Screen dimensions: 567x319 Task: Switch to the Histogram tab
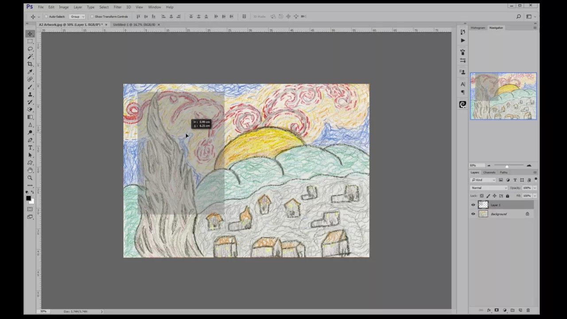click(478, 27)
